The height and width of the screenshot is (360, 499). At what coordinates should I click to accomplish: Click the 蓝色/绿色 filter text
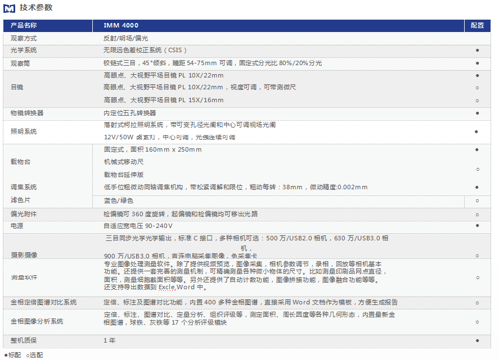pos(119,200)
